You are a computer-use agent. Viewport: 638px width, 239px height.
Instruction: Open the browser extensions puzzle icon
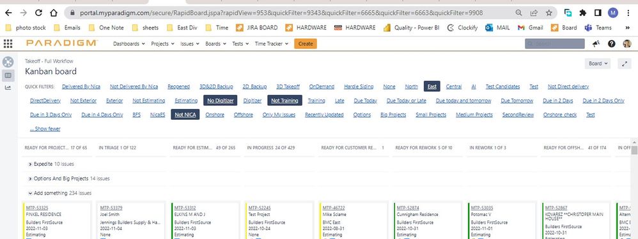click(583, 13)
